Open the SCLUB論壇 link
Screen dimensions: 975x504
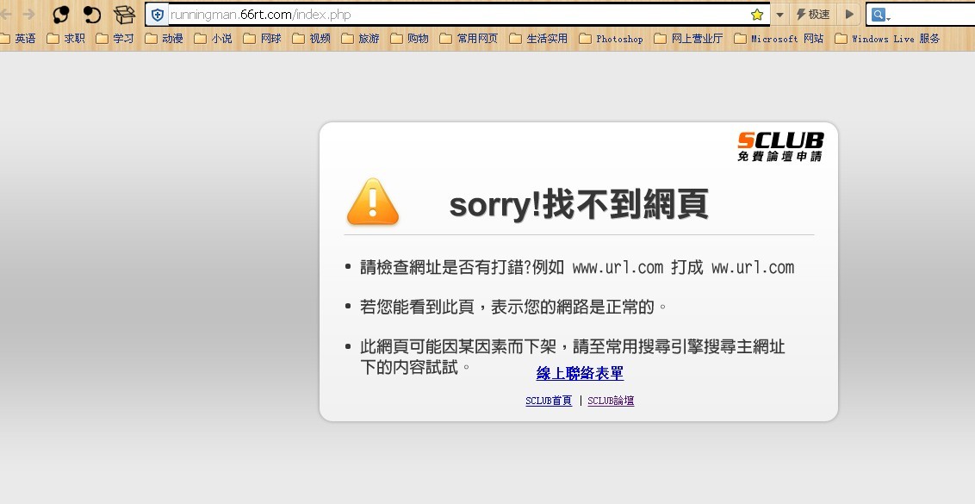coord(611,401)
